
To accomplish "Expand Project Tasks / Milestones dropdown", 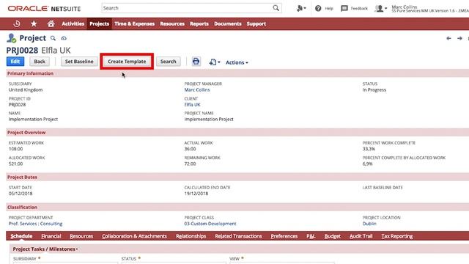I will tap(45, 249).
